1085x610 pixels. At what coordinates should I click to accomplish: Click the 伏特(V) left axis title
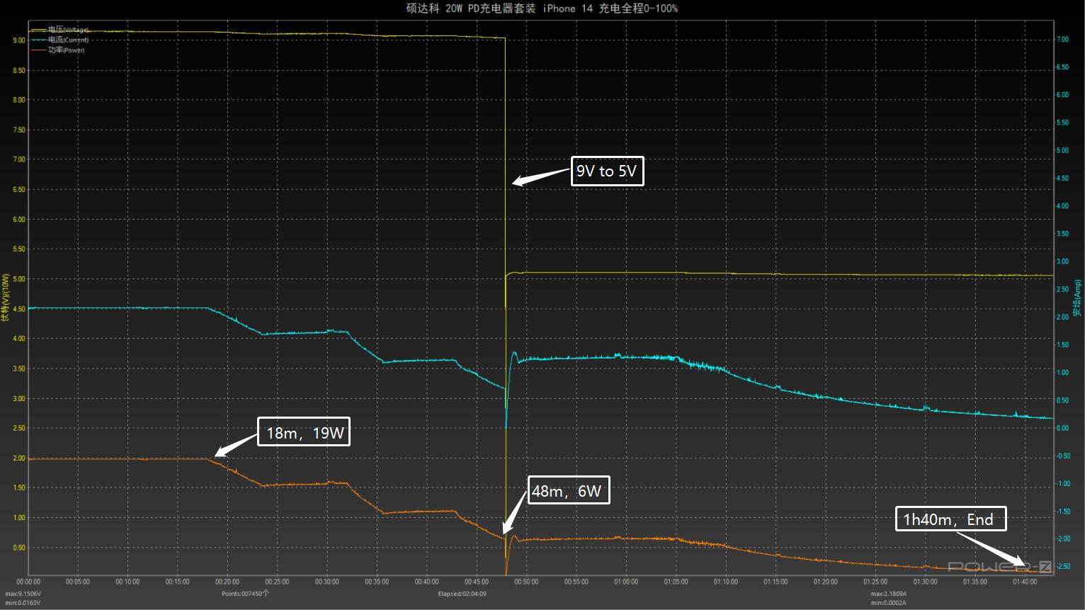pos(6,298)
